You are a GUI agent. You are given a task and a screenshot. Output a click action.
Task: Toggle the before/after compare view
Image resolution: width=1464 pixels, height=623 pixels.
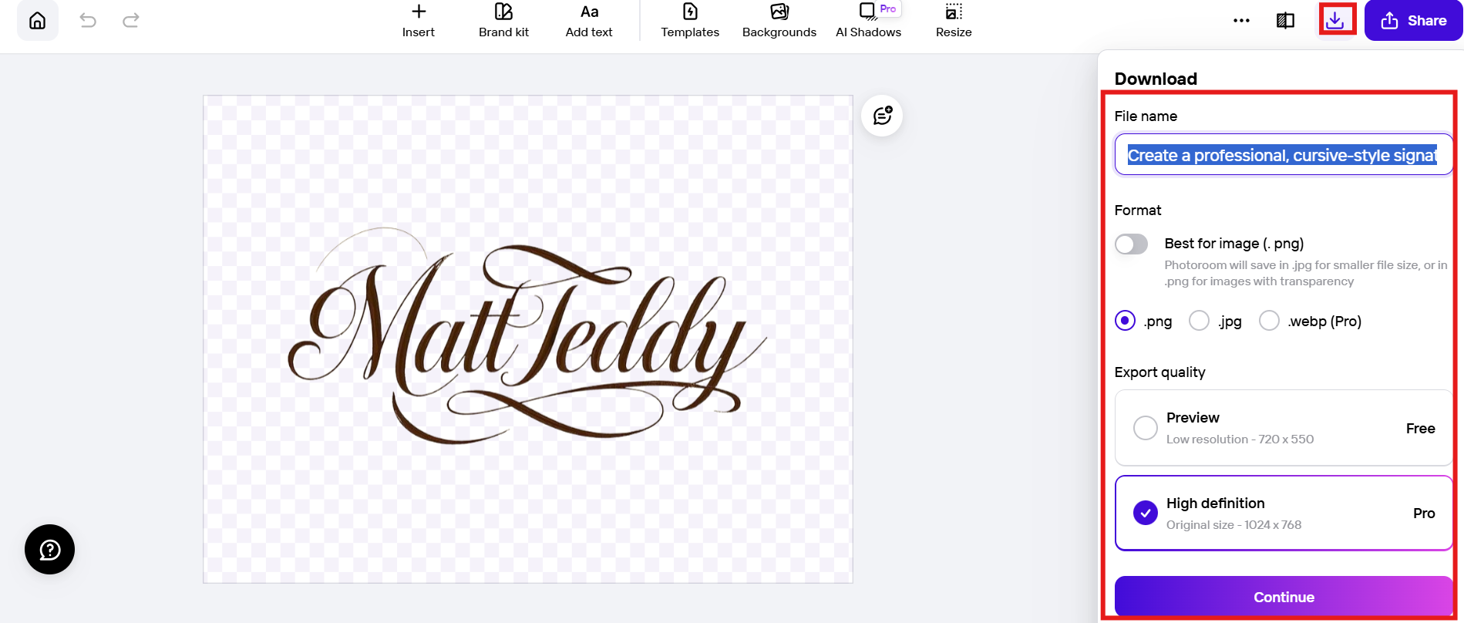1285,21
